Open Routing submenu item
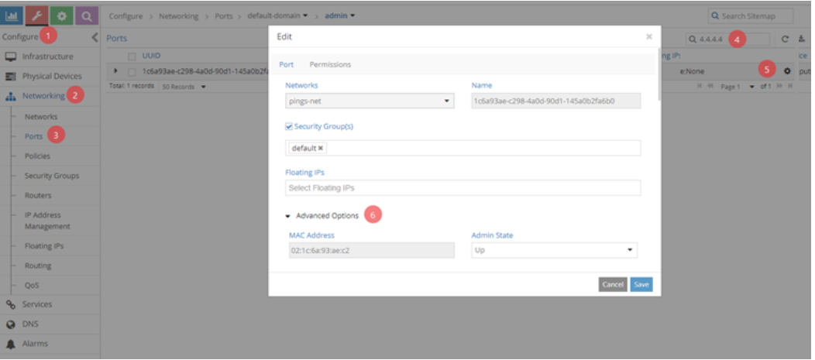815x360 pixels. click(x=38, y=266)
